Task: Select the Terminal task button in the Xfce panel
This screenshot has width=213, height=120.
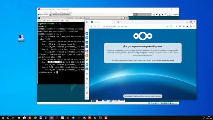Action: [60, 15]
